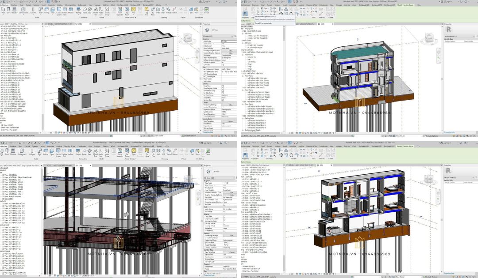The height and width of the screenshot is (278, 478).
Task: Toggle Crop Region Visible in top-left Properties
Action: (223, 88)
